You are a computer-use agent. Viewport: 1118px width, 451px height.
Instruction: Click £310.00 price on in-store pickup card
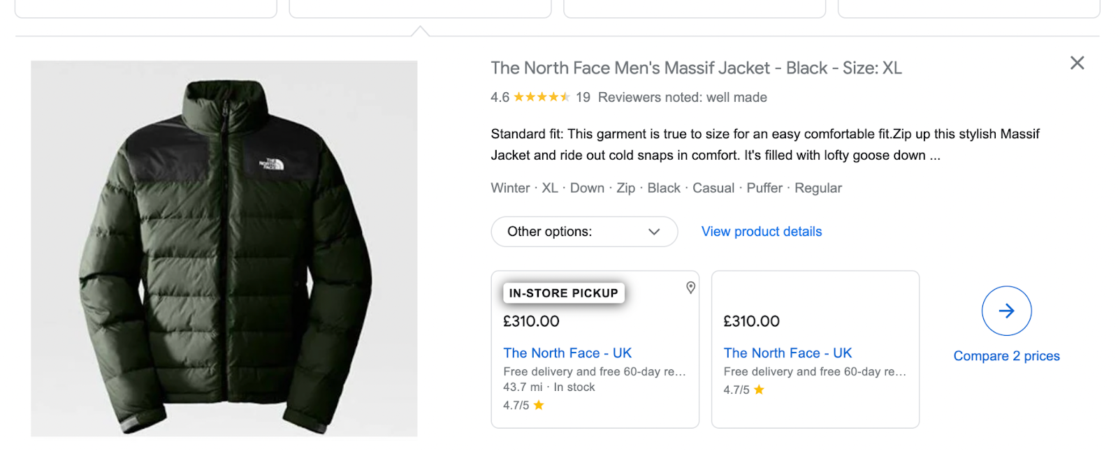pos(531,321)
